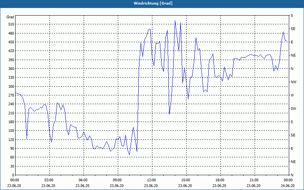This screenshot has height=190, width=304.
Task: Click the 21:00 time label
Action: [255, 180]
